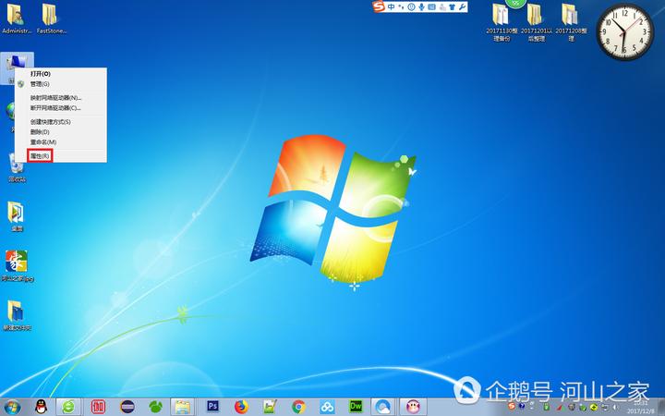Toggle Chinese/English mode on Sogou bar
The height and width of the screenshot is (416, 665).
pyautogui.click(x=391, y=6)
